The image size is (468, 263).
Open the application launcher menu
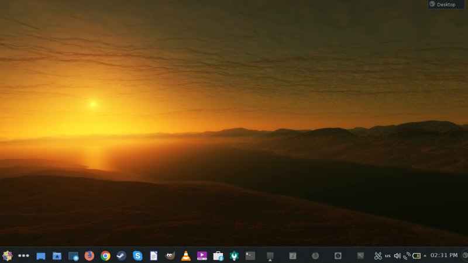8,255
